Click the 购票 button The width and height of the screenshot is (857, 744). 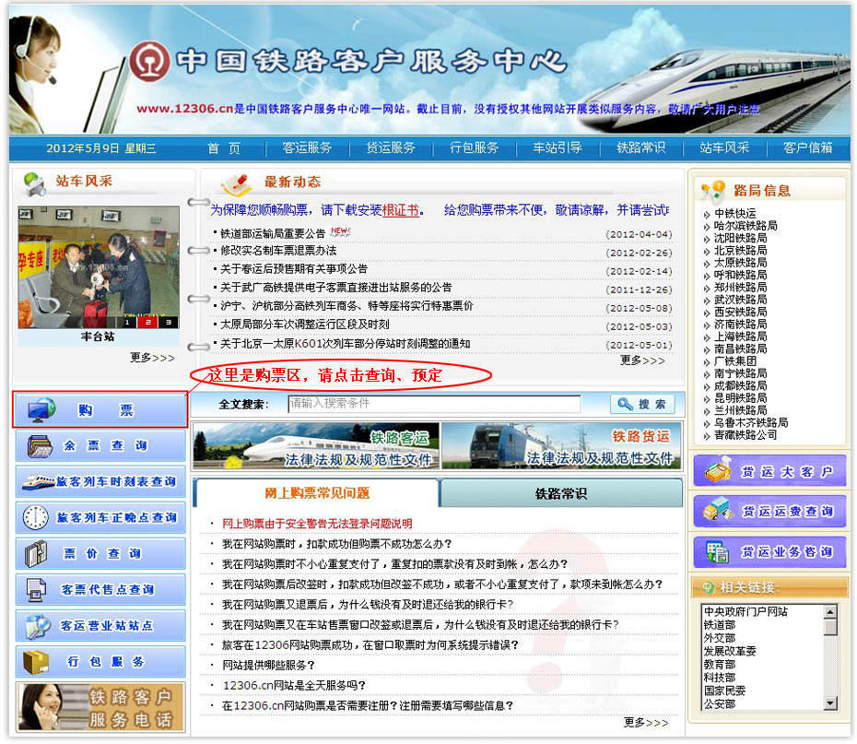pos(100,410)
